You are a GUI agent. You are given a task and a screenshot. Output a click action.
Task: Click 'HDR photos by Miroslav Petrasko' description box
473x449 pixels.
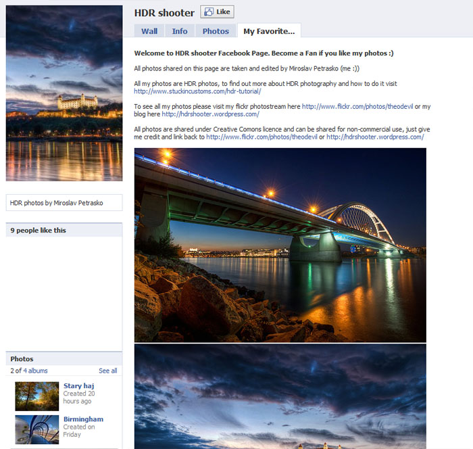click(64, 203)
